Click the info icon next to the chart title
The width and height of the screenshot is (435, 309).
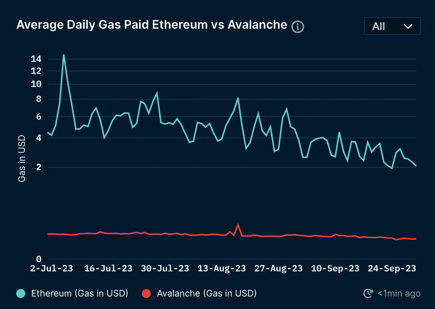click(x=298, y=27)
